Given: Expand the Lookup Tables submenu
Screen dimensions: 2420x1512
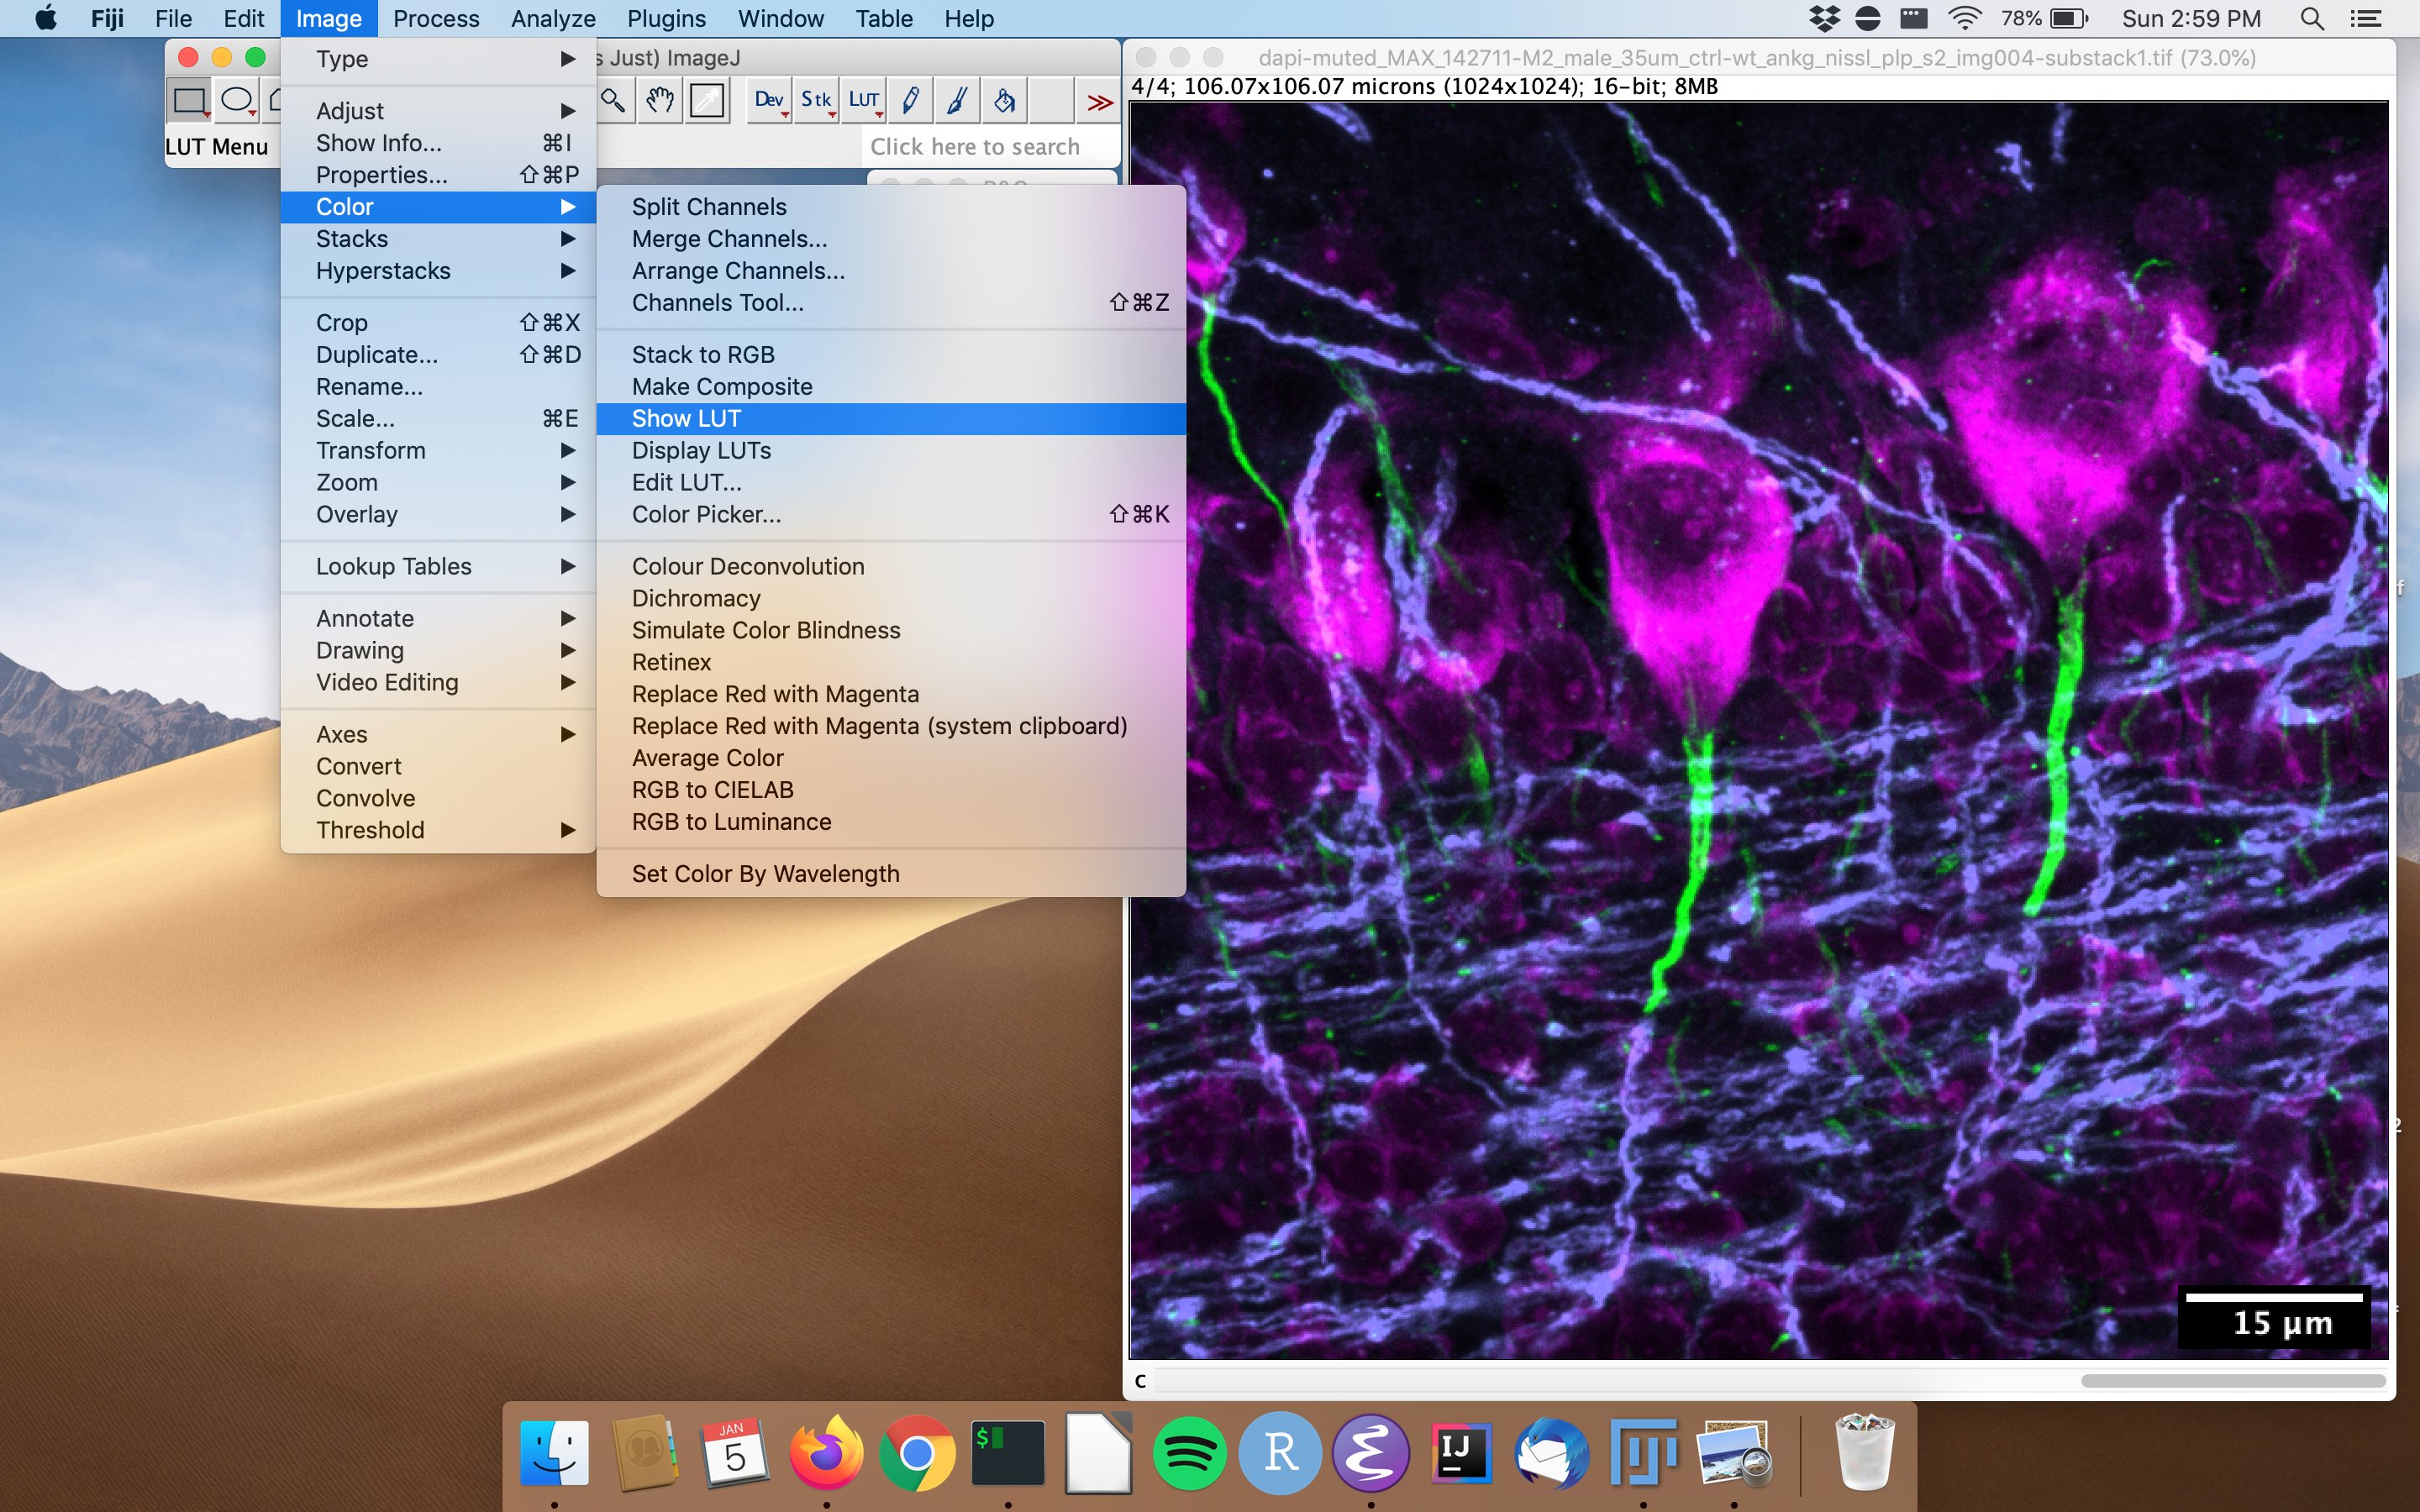Looking at the screenshot, I should click(392, 564).
